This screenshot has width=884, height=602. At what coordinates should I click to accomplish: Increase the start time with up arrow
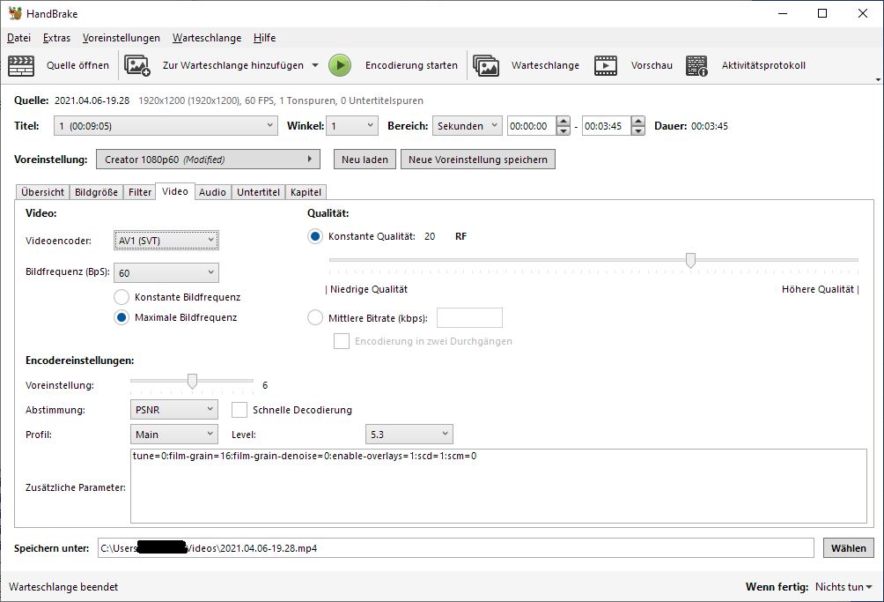564,121
